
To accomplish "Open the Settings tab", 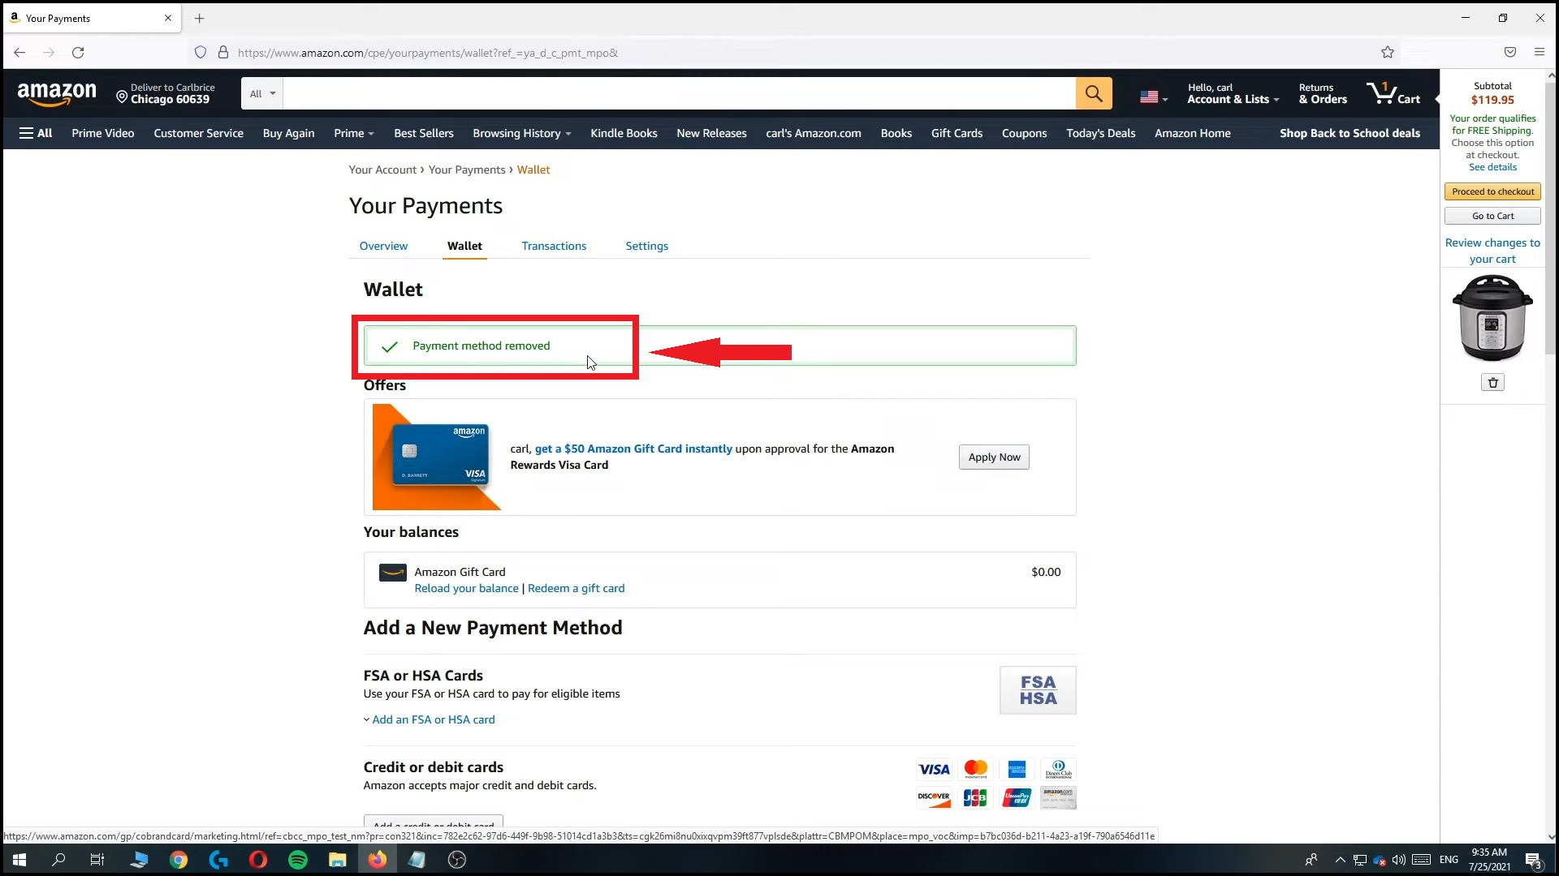I will click(646, 246).
